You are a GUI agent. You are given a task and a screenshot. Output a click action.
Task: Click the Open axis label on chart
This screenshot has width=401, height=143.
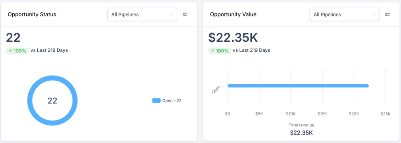point(216,89)
